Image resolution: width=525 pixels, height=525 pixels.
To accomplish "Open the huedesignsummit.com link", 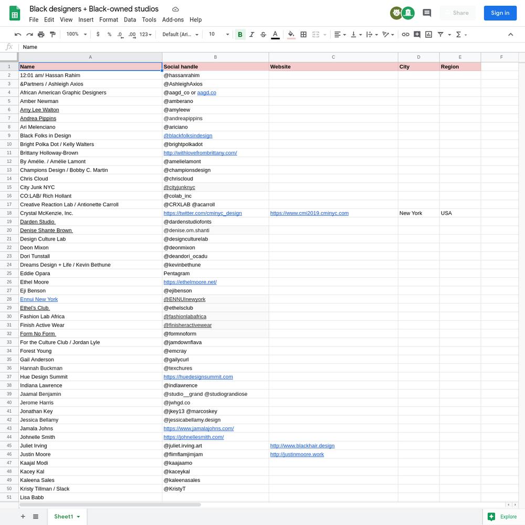I will click(x=198, y=376).
